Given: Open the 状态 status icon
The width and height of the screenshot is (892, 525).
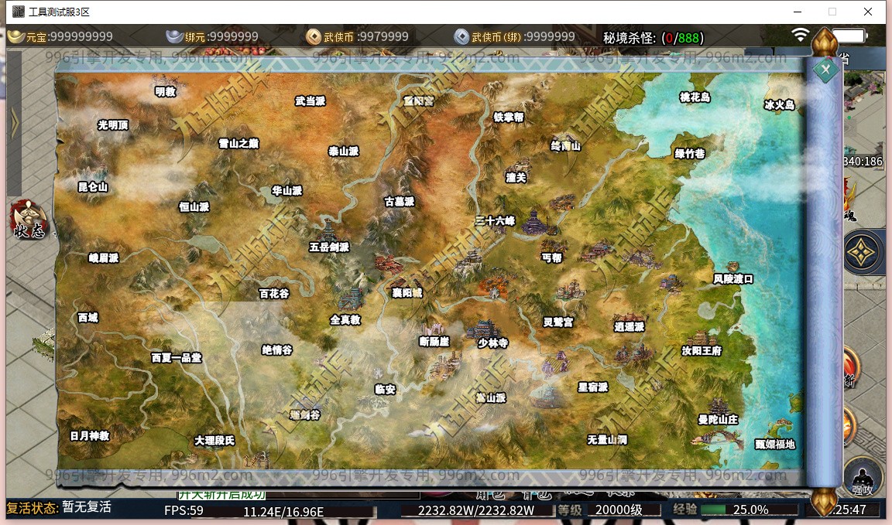Looking at the screenshot, I should click(29, 220).
